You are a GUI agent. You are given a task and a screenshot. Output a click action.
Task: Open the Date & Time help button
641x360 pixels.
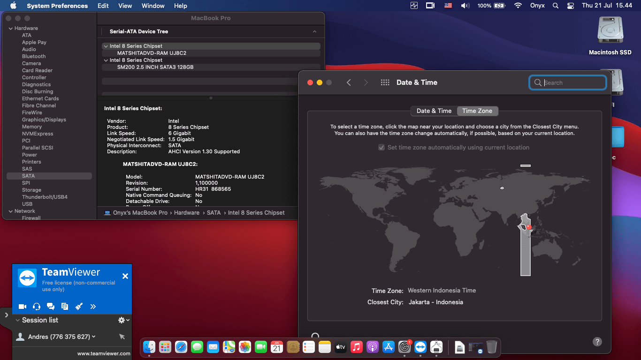597,342
